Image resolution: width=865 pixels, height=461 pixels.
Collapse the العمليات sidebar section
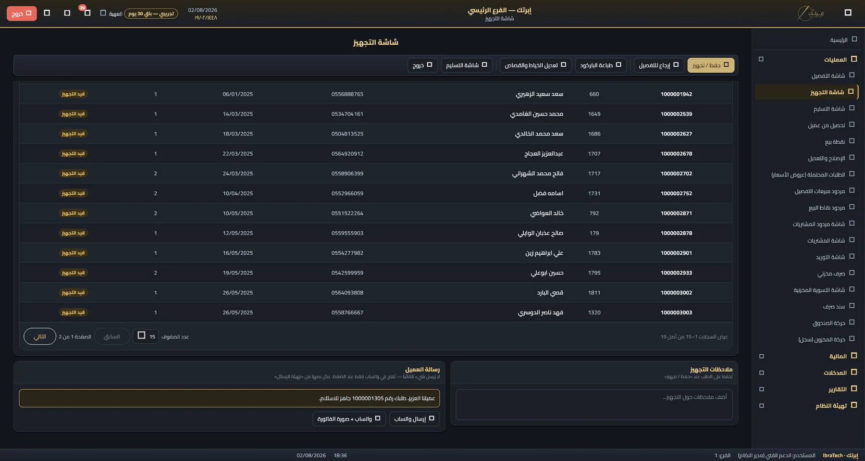(761, 59)
